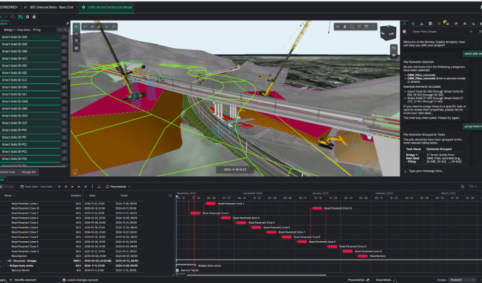Image resolution: width=482 pixels, height=283 pixels.
Task: Click the Type your message input field
Action: point(439,171)
